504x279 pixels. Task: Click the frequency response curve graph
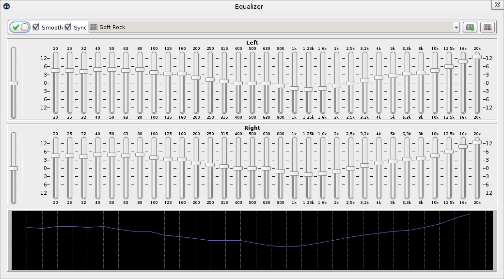tap(252, 240)
